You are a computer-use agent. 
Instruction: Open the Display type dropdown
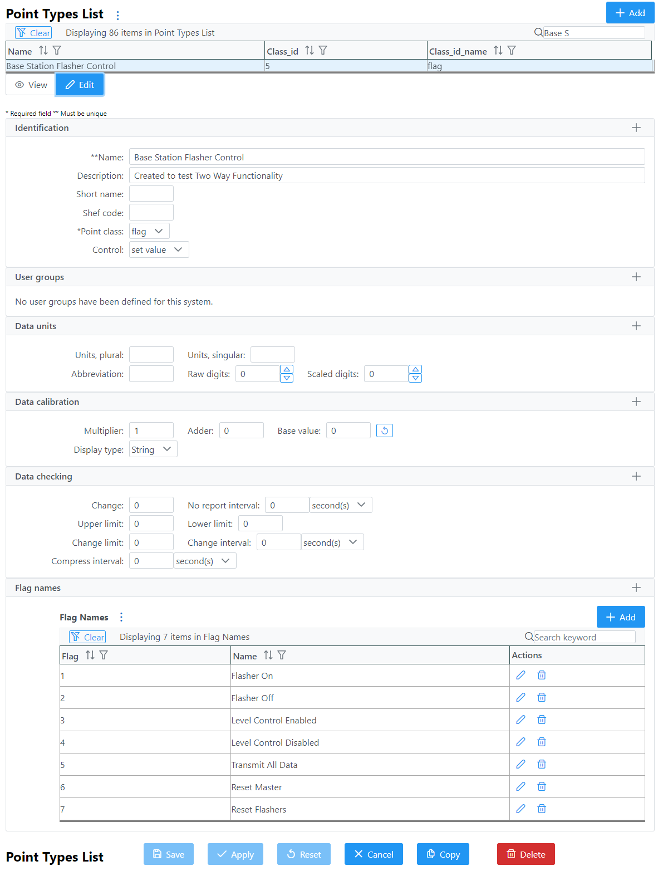coord(153,449)
